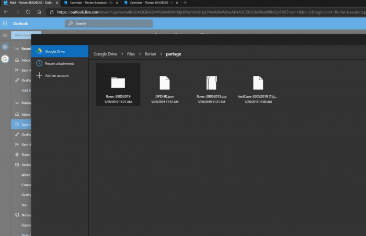The width and height of the screenshot is (366, 236).
Task: Jump to Google Drive root in breadcrumb
Action: coord(105,54)
